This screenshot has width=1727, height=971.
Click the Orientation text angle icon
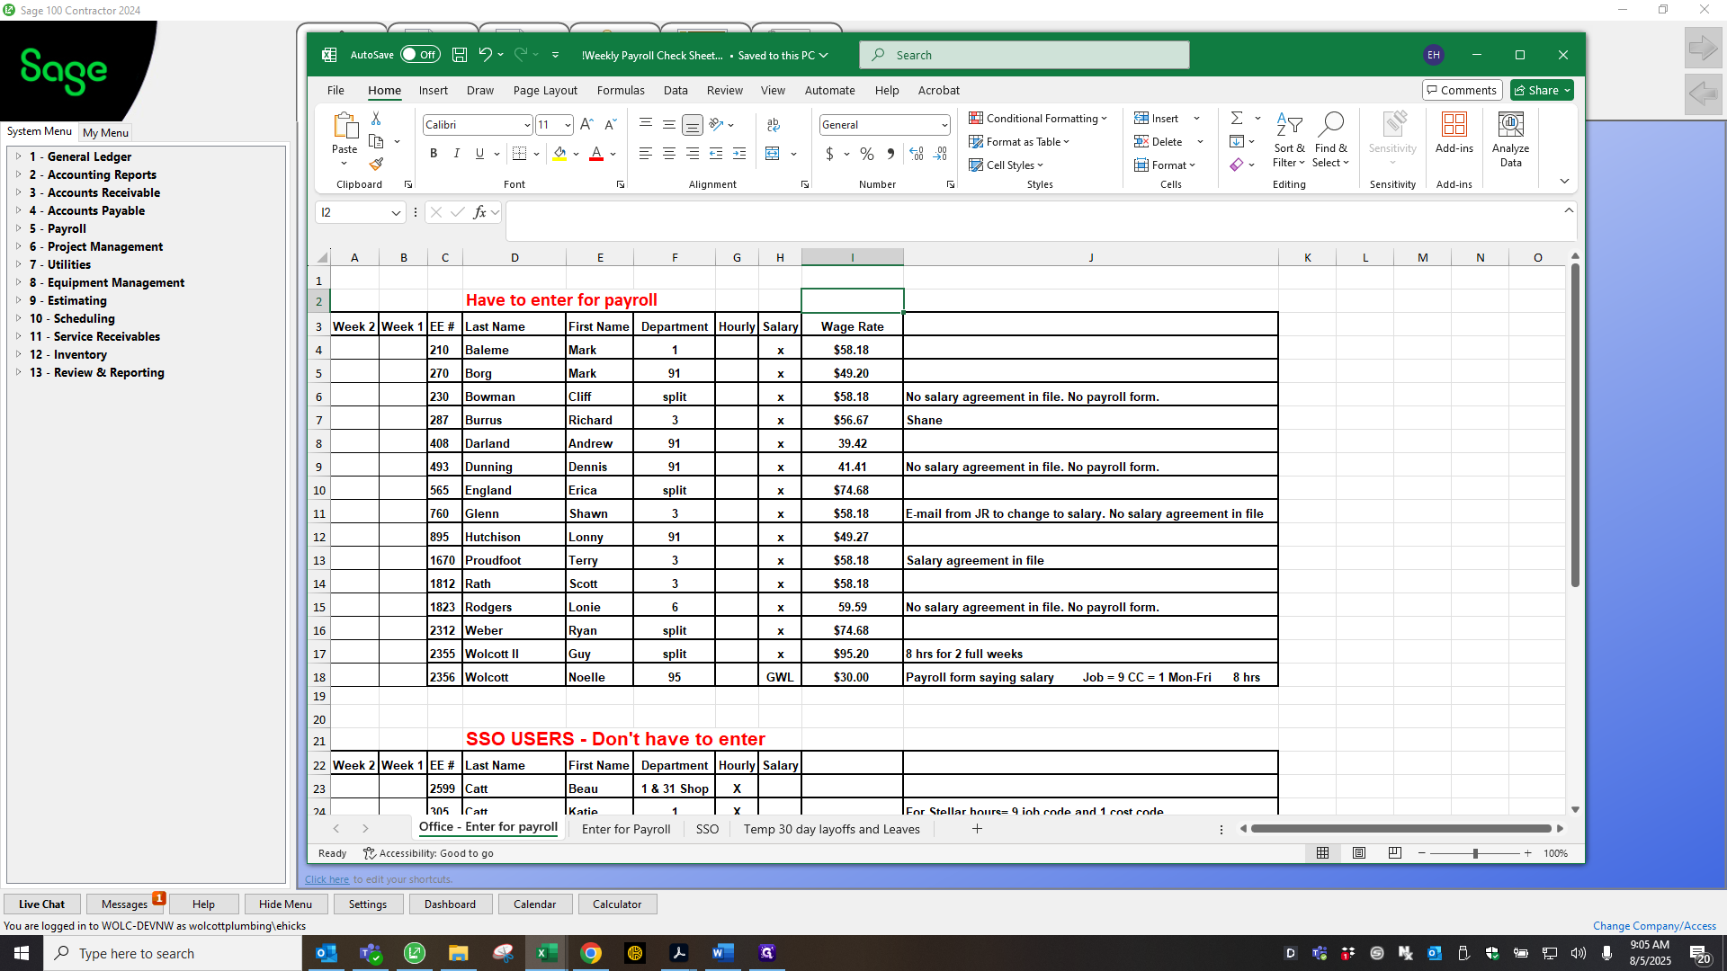point(716,125)
